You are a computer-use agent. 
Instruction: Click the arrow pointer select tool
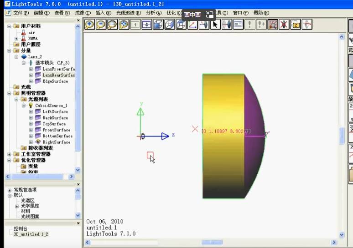[x=215, y=25]
